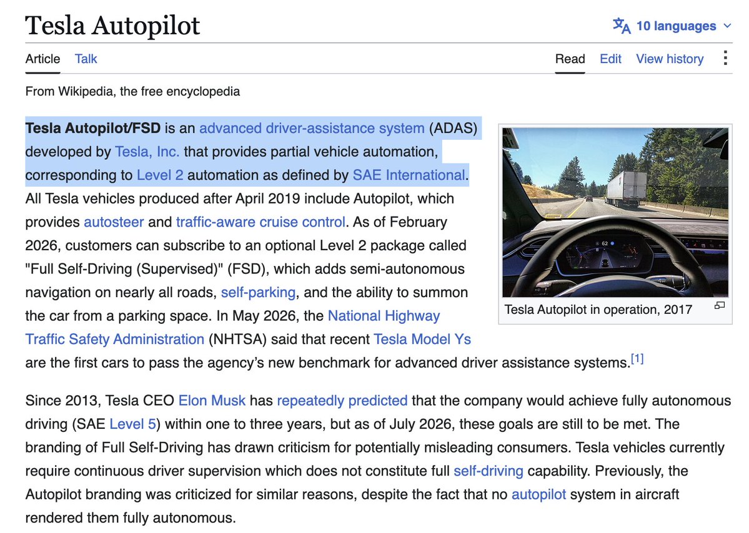
Task: Open the Elon Musk link
Action: 212,400
